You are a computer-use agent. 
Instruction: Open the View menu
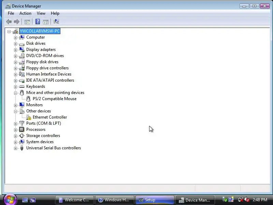pyautogui.click(x=41, y=13)
